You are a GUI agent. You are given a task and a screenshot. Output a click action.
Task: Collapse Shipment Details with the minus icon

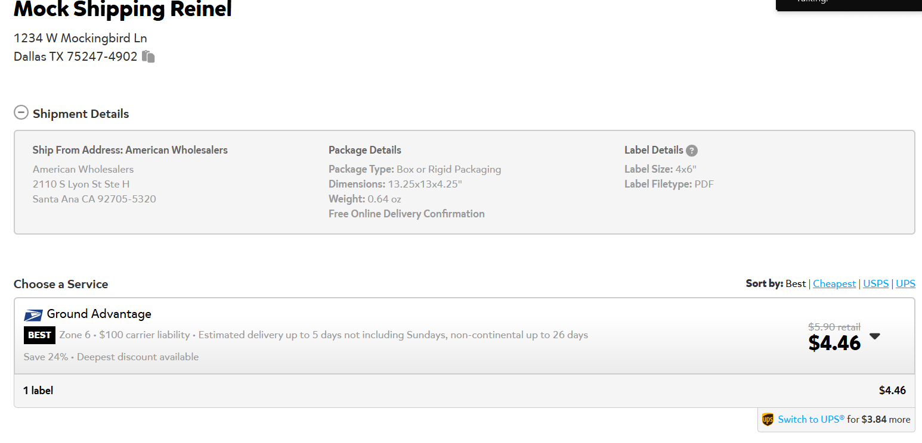click(21, 112)
